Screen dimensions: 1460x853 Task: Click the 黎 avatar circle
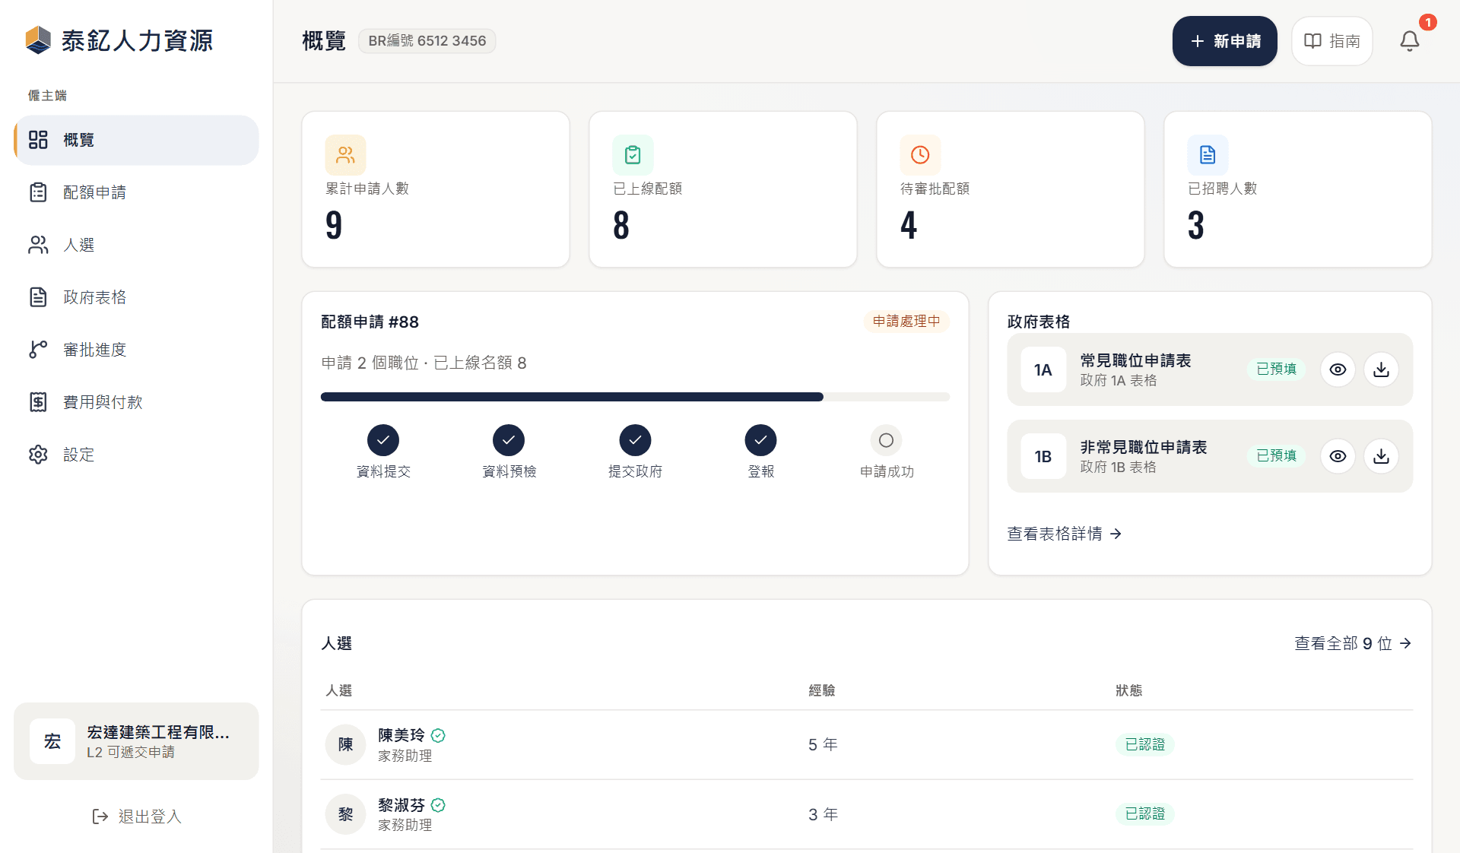click(x=345, y=814)
